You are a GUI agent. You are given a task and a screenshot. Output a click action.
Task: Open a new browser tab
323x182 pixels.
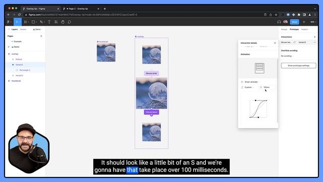(x=104, y=9)
